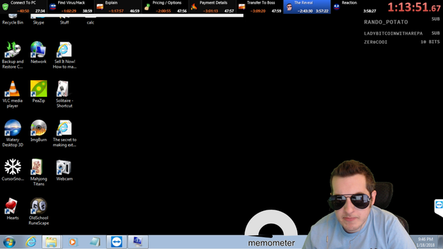Select the Reaction split segment
Screen dimensions: 443x249
pyautogui.click(x=354, y=7)
